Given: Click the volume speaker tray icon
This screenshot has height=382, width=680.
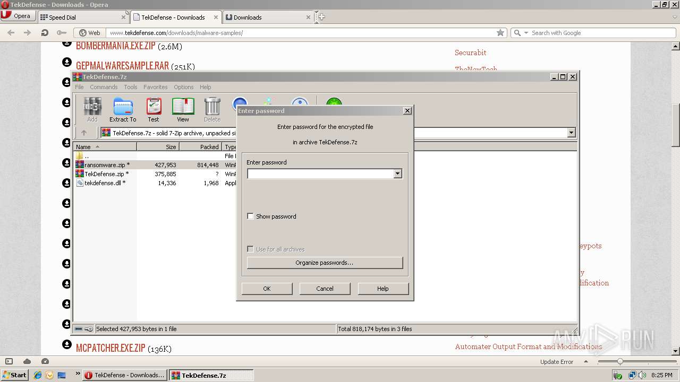Looking at the screenshot, I should tap(642, 375).
